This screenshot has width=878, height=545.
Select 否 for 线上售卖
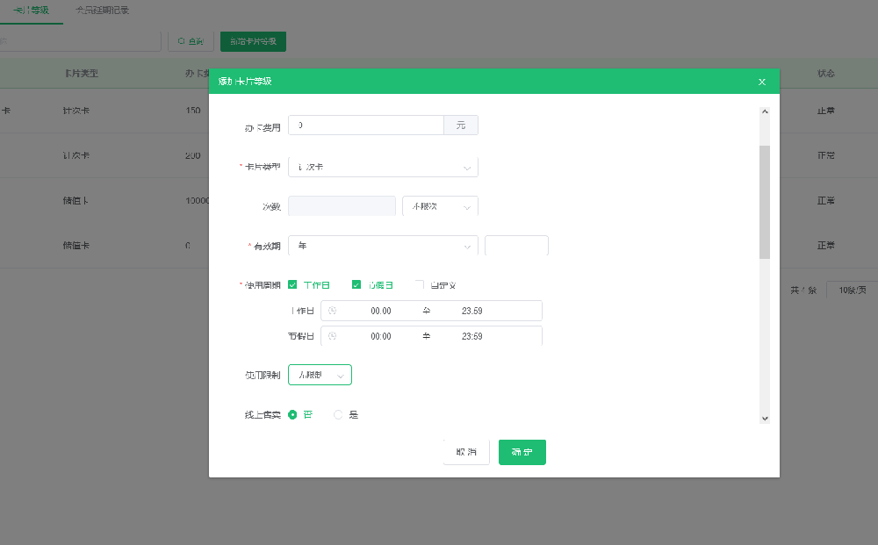(x=293, y=415)
